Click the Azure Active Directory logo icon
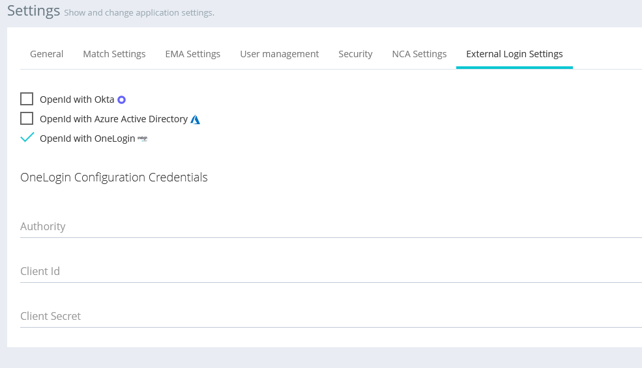Viewport: 642px width, 368px height. (195, 120)
